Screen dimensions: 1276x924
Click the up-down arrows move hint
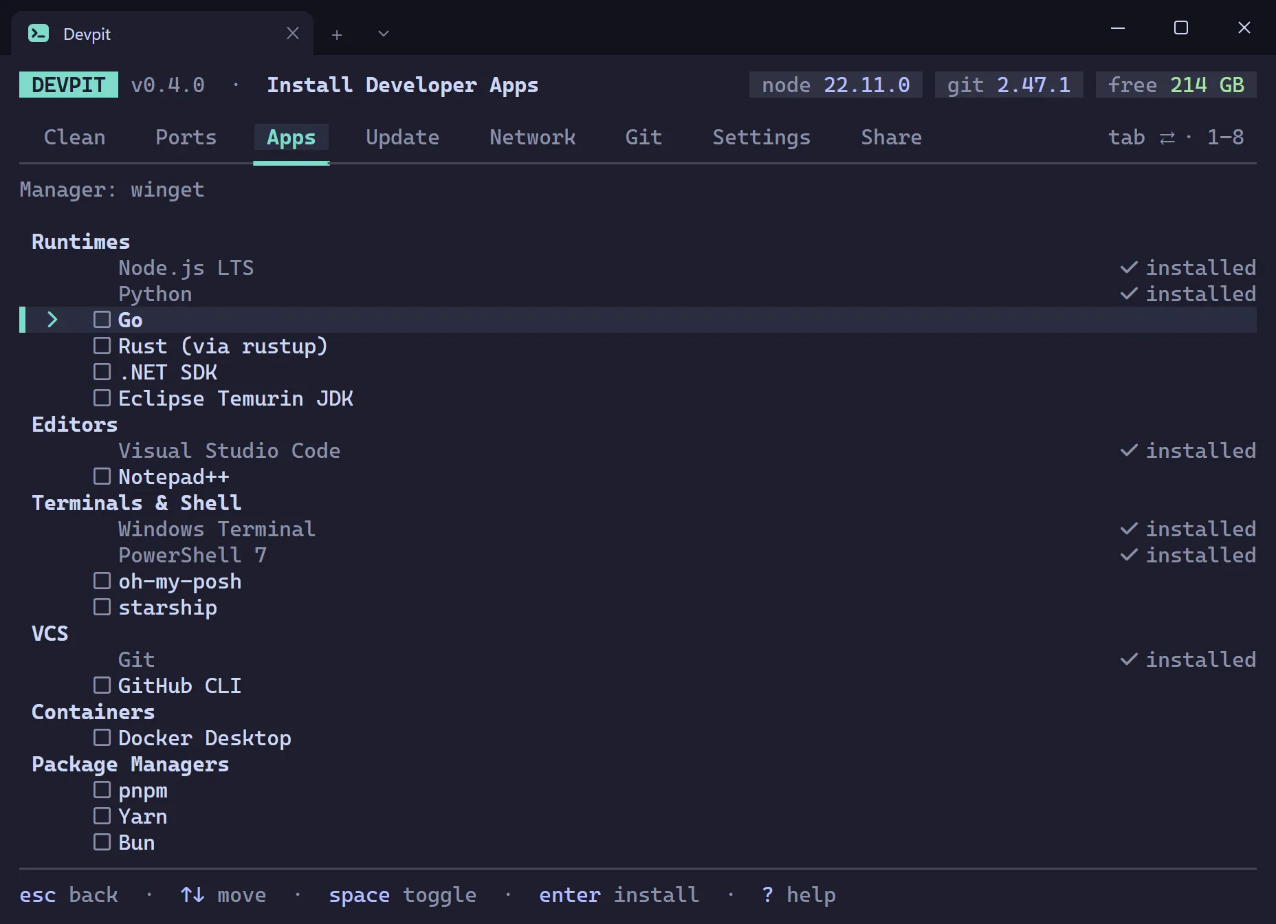pos(192,894)
